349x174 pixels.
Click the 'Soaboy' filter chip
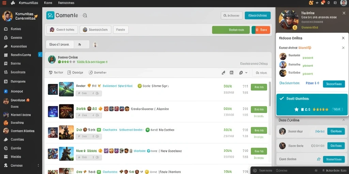pyautogui.click(x=95, y=30)
